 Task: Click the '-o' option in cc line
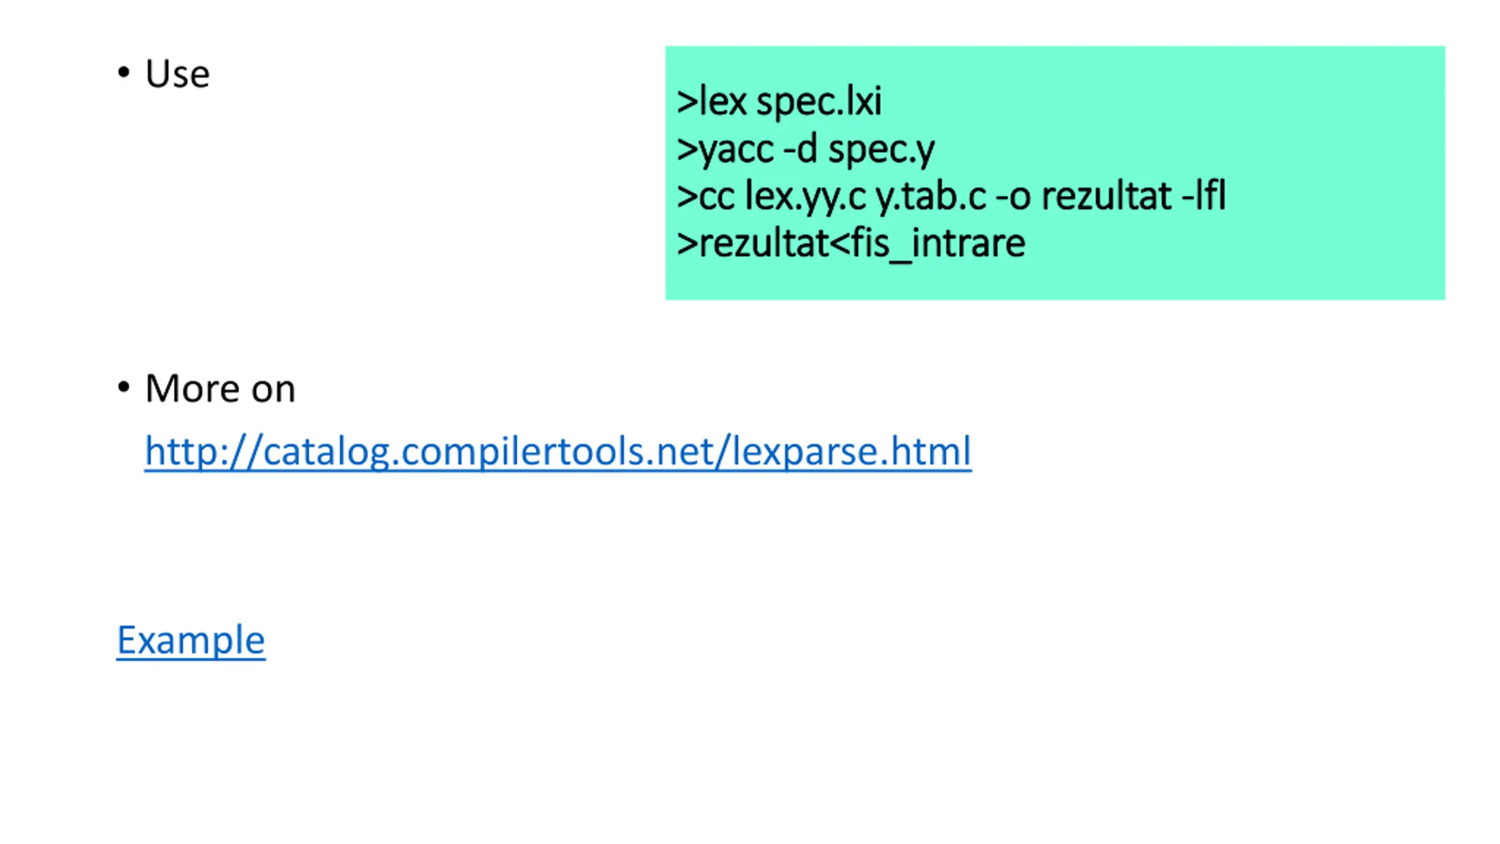(x=1012, y=196)
